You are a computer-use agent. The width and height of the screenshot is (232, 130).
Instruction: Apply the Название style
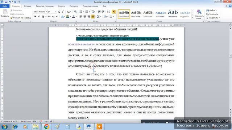click(x=173, y=14)
